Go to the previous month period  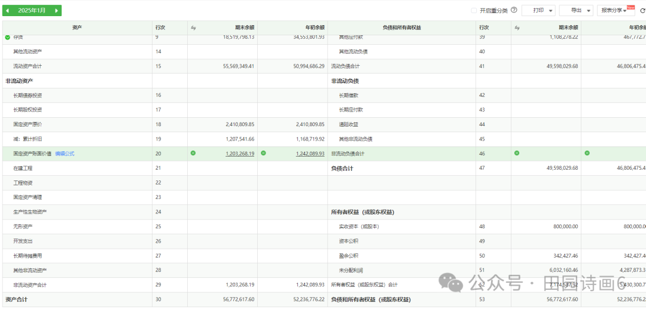8,11
